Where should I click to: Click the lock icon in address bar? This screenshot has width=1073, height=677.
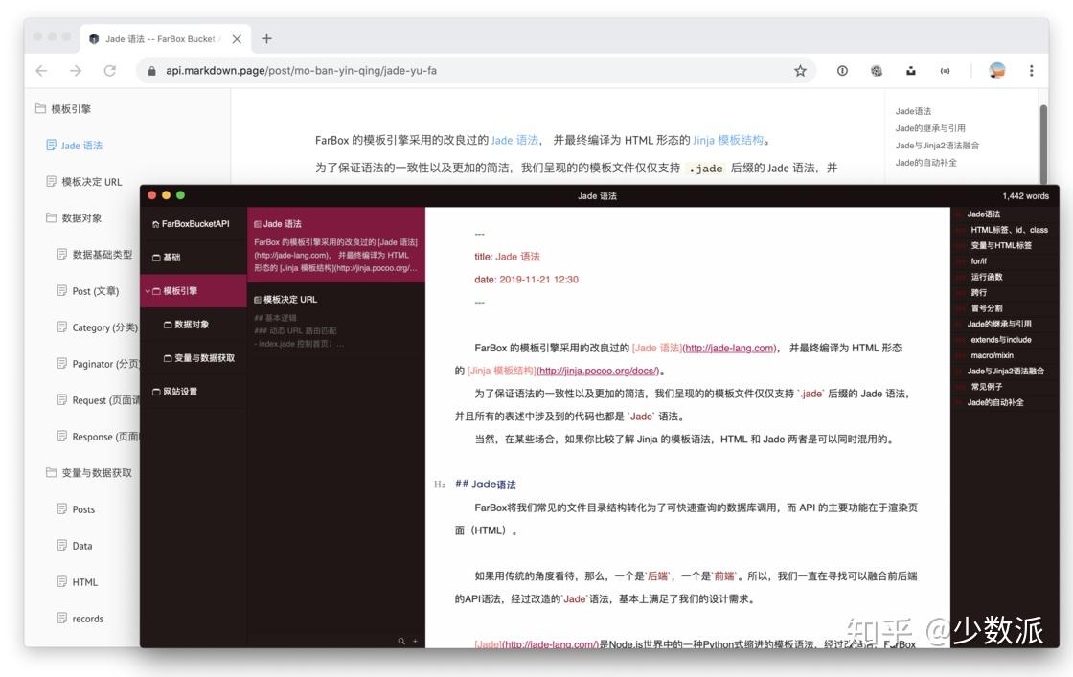[152, 71]
